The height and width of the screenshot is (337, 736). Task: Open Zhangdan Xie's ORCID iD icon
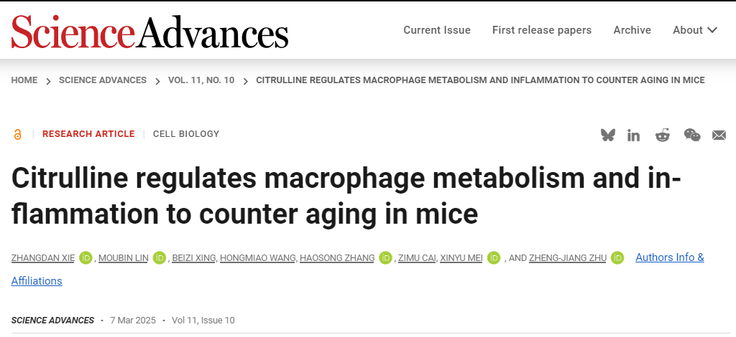[x=86, y=257]
